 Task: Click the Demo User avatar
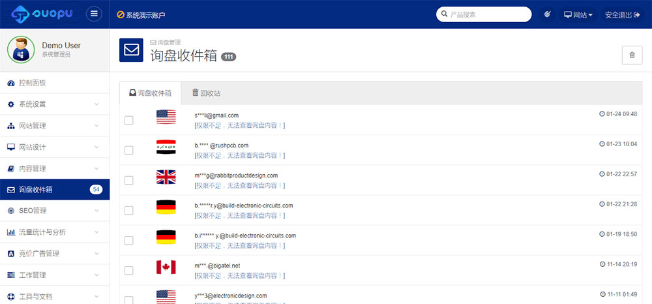(x=21, y=50)
